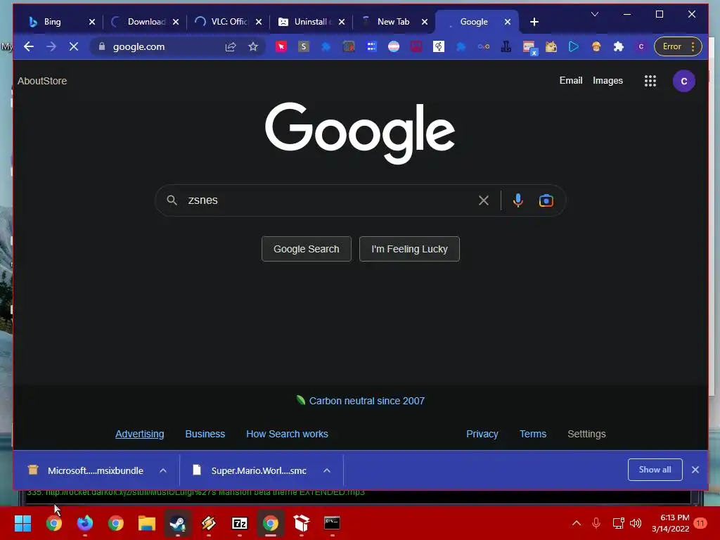Open the gray S extension icon
The width and height of the screenshot is (720, 540).
[x=304, y=46]
